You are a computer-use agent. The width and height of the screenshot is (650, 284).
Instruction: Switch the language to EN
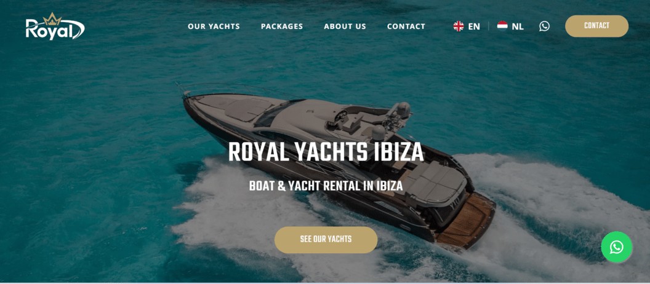(474, 26)
